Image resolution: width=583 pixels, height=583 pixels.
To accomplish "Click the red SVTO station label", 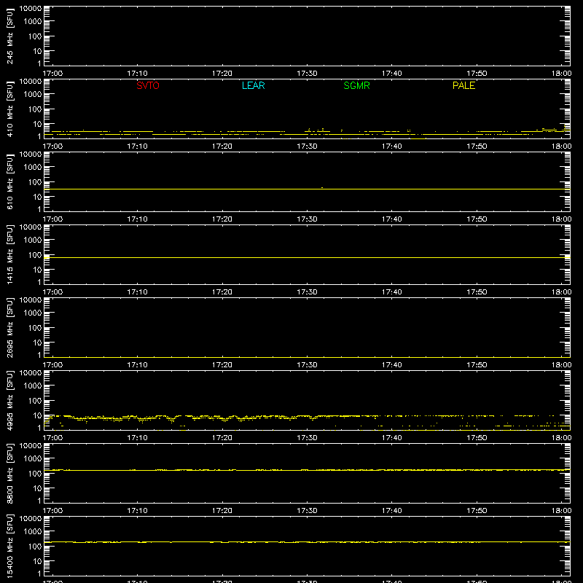I will 148,85.
